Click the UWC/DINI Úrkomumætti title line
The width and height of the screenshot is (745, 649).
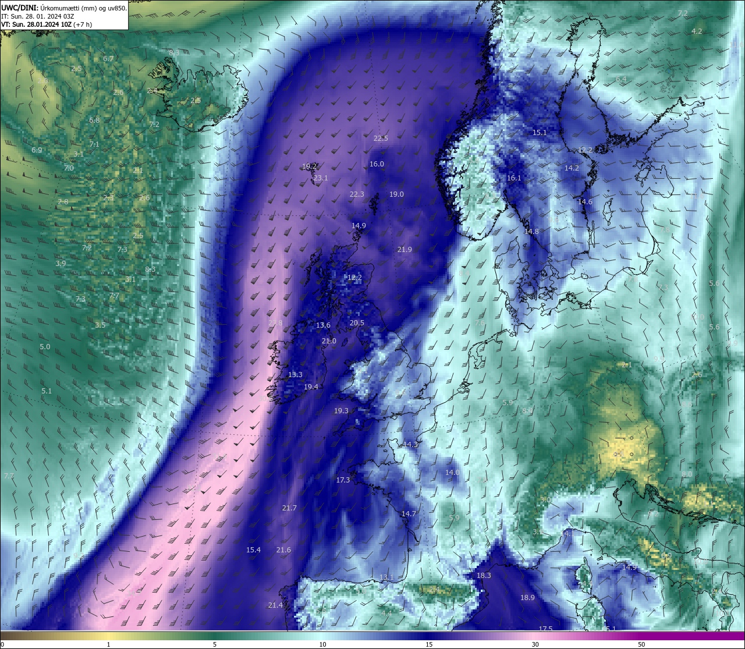click(x=63, y=8)
